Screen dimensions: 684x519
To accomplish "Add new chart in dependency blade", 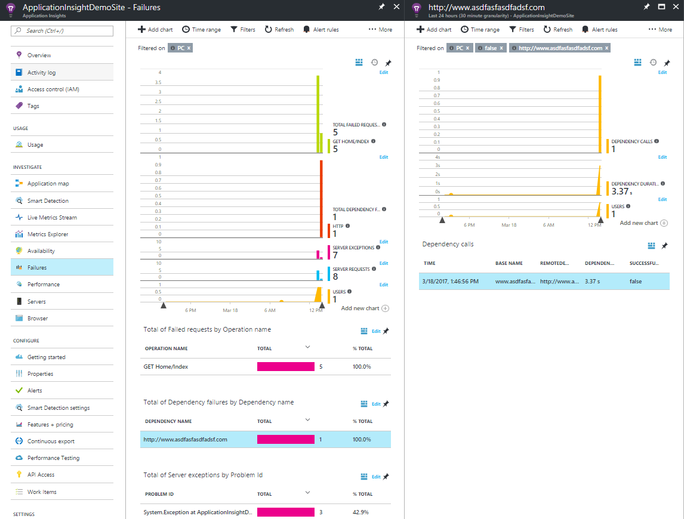I will tap(643, 223).
